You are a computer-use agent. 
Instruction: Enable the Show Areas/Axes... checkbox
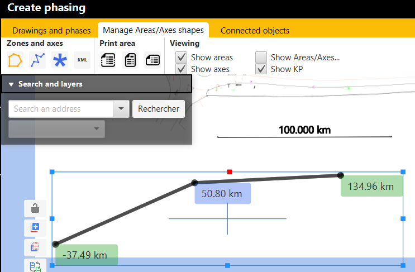tap(261, 58)
